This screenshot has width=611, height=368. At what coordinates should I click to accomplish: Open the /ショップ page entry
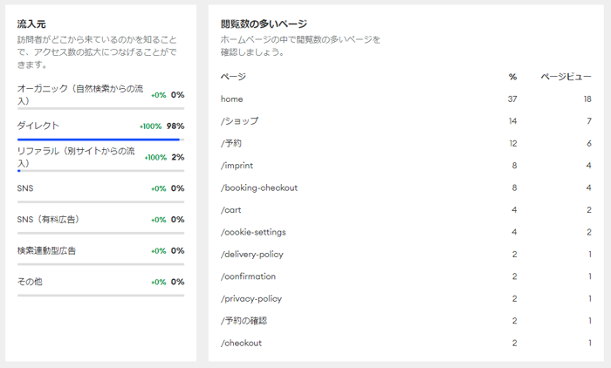pos(240,121)
